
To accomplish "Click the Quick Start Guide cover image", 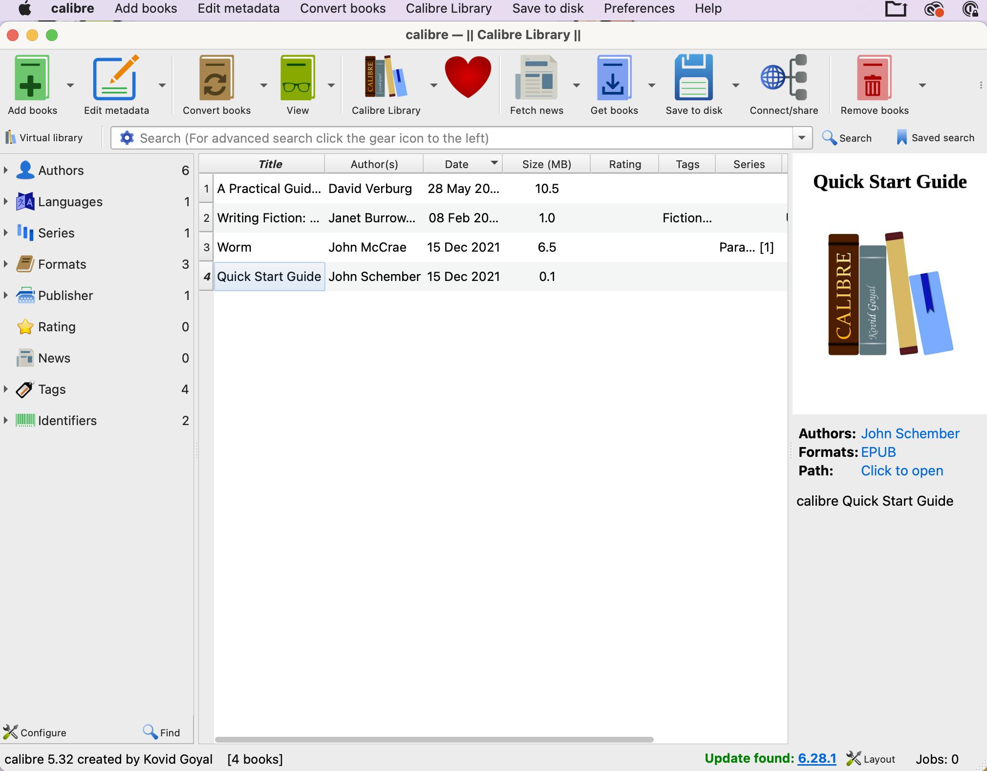I will pyautogui.click(x=890, y=284).
